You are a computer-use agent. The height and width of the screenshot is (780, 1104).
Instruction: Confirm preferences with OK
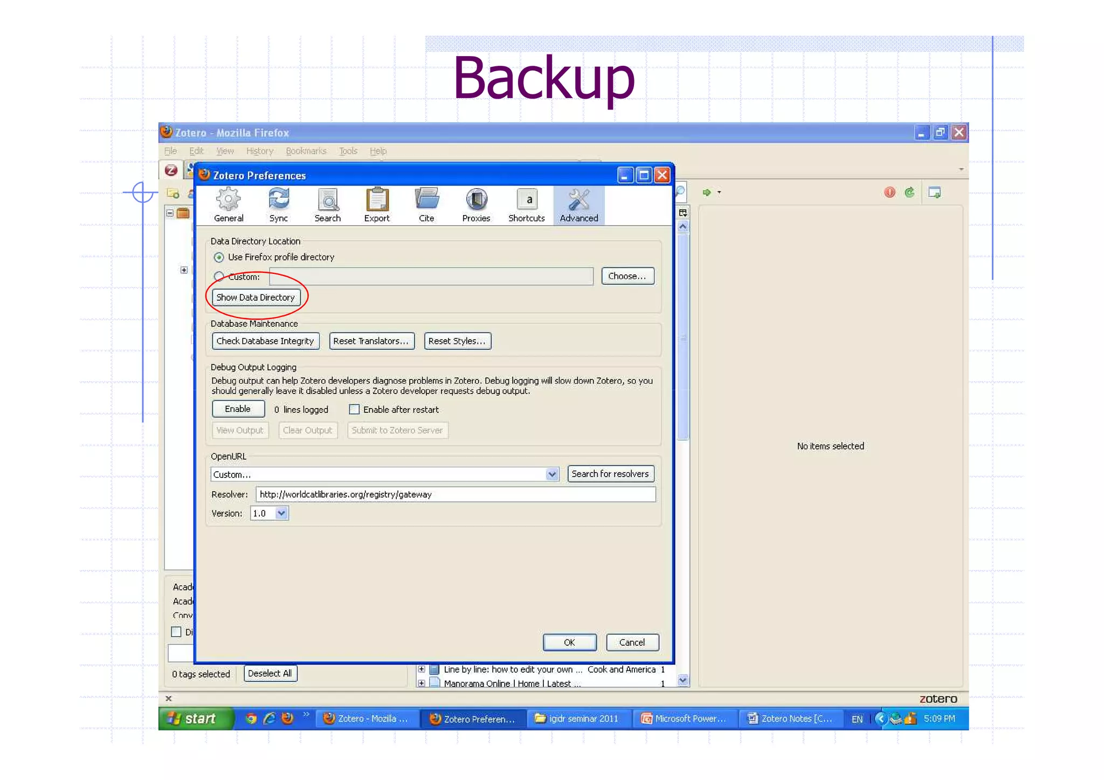[x=569, y=643]
